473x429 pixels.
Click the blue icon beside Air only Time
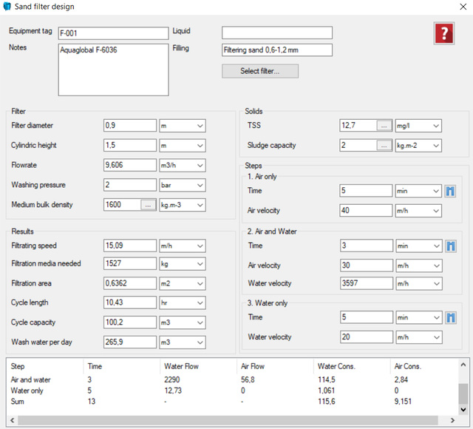click(450, 191)
